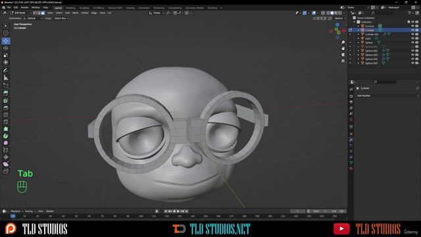Select the Smooth tool

pyautogui.click(x=6, y=143)
